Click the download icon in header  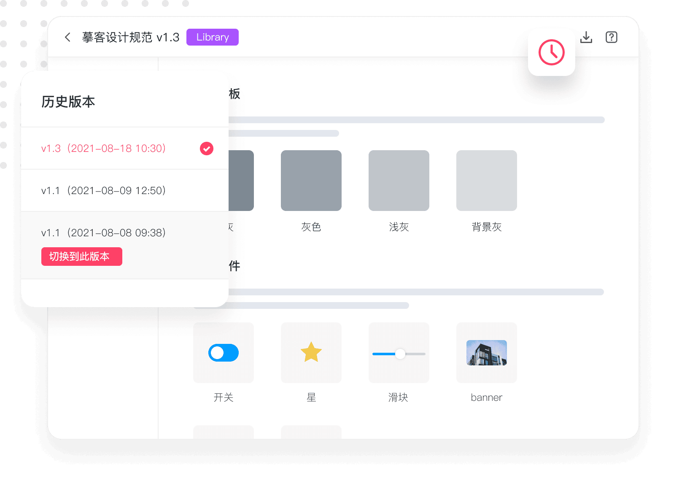tap(586, 37)
